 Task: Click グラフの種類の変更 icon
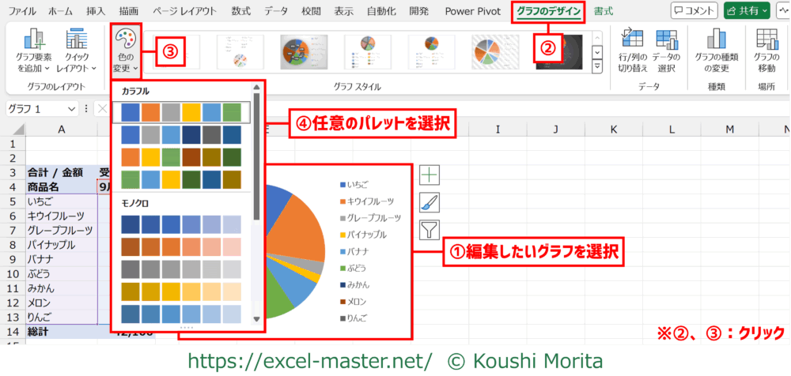click(x=716, y=51)
